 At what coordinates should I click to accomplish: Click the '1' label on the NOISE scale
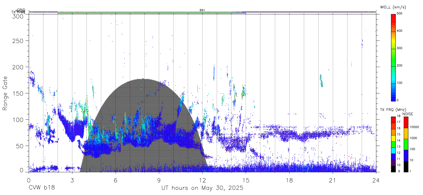tap(410, 171)
